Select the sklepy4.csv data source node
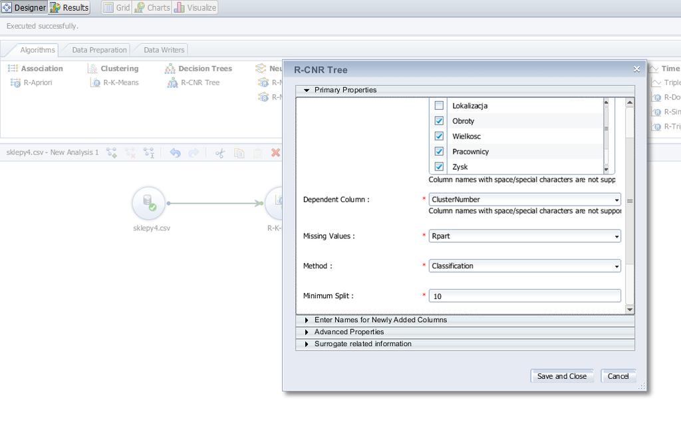This screenshot has height=422, width=681. point(149,204)
